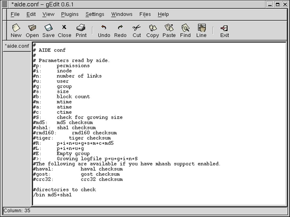Undo last change with Undo icon
This screenshot has height=217, width=290.
(104, 31)
